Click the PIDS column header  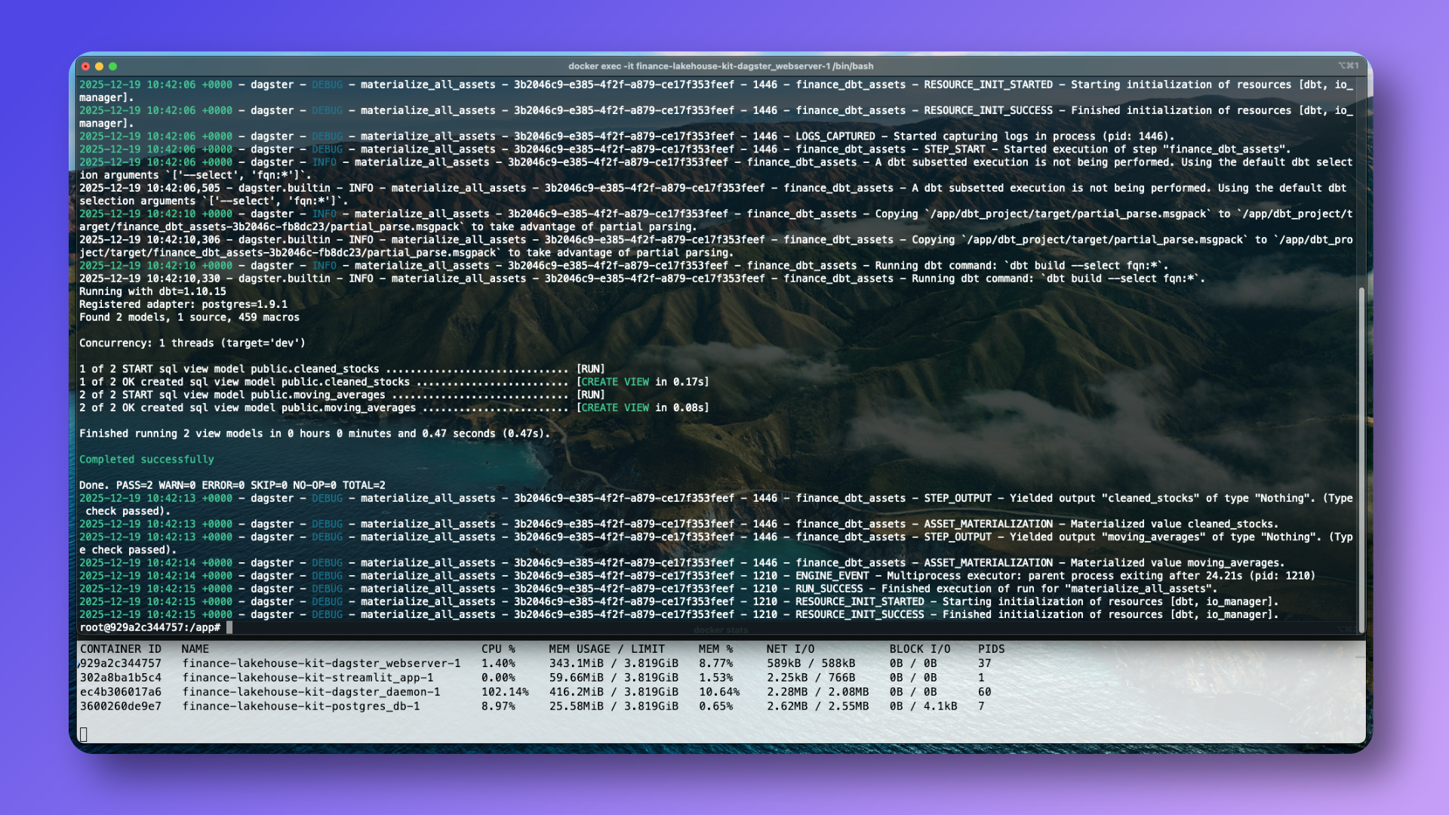coord(991,649)
